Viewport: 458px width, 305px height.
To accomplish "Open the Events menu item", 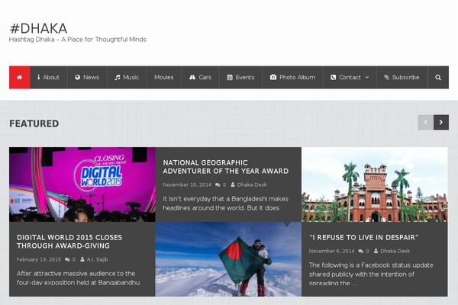I will (x=240, y=77).
